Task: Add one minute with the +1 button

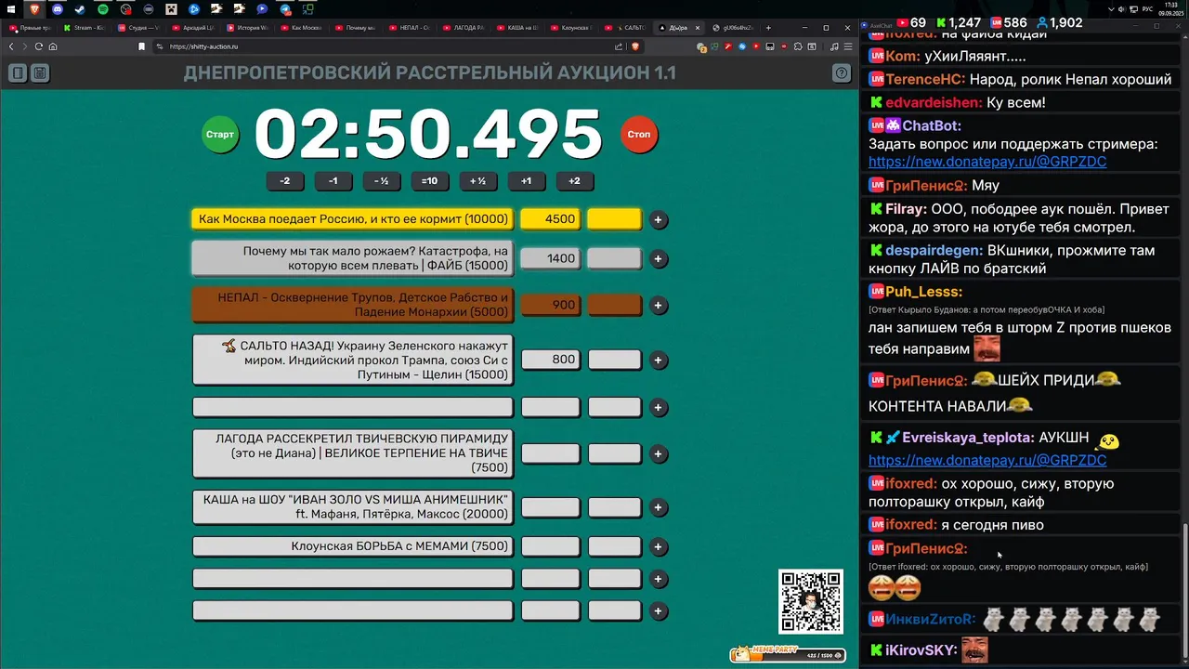Action: (526, 181)
